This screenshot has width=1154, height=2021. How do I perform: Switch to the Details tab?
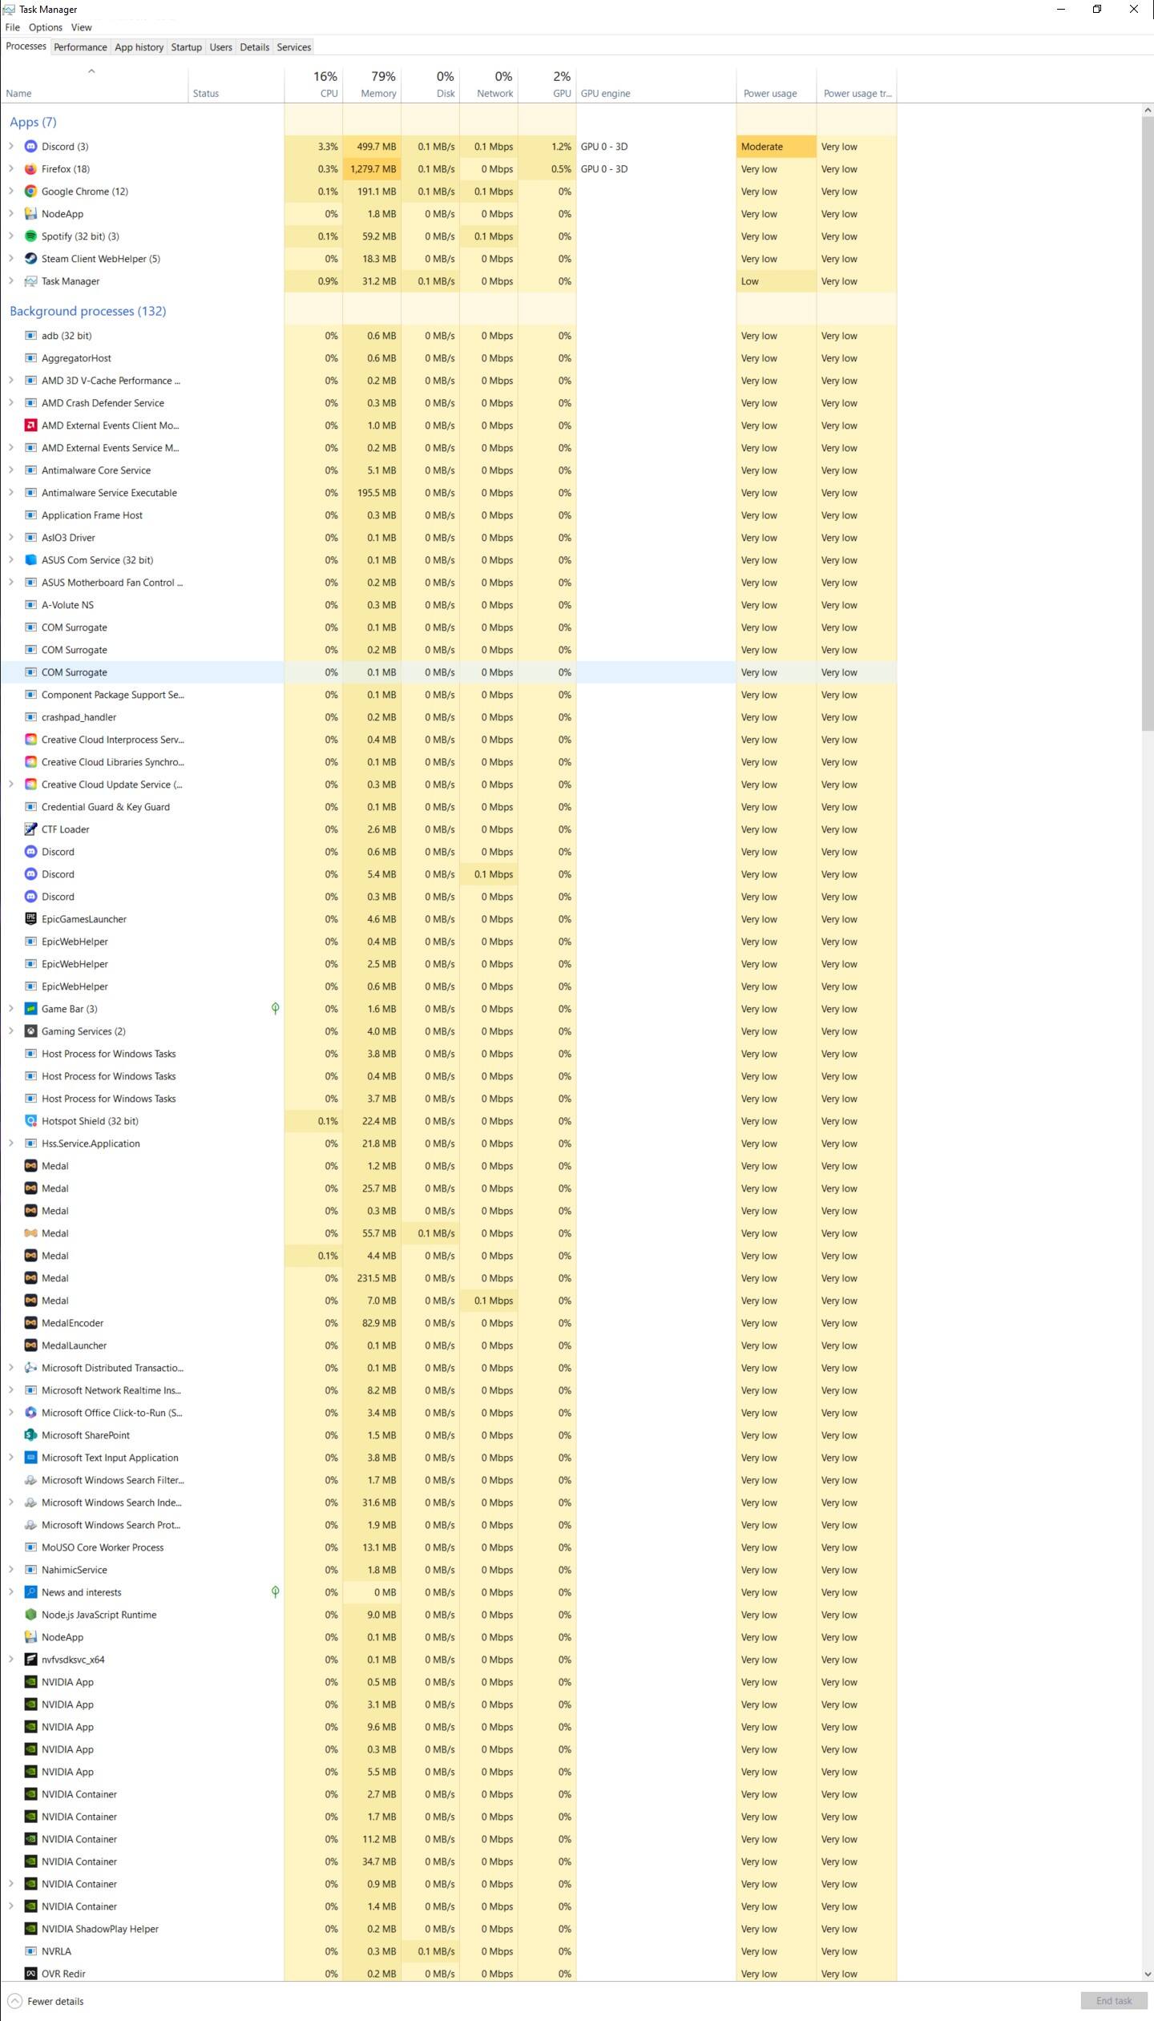pyautogui.click(x=254, y=47)
